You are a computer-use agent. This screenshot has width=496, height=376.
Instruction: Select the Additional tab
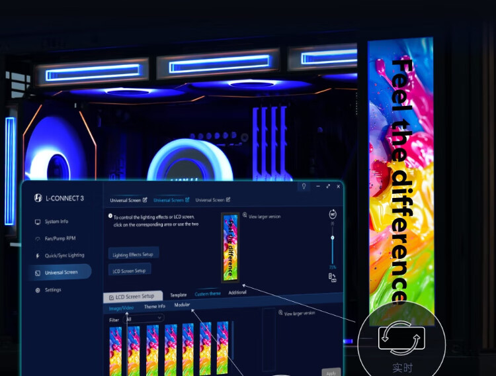point(237,293)
